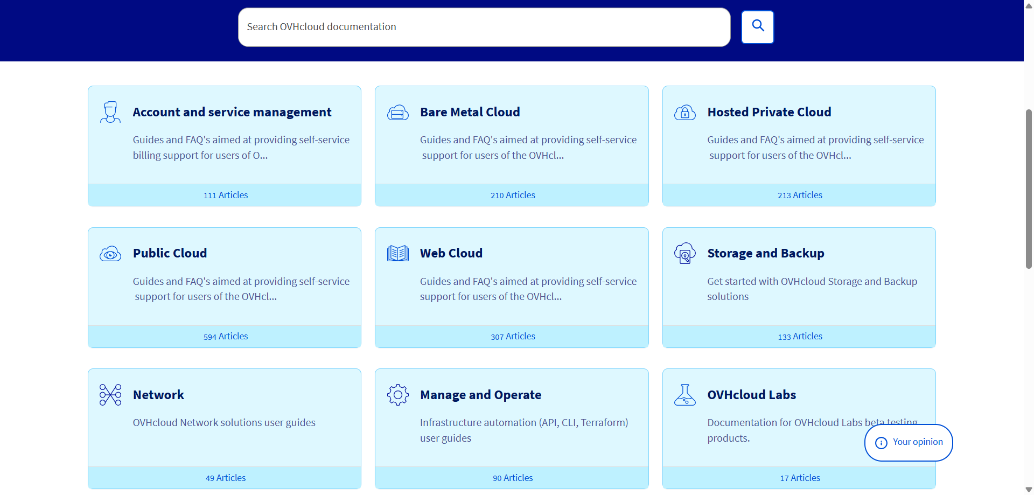Click the Network nodes icon

[x=110, y=395]
